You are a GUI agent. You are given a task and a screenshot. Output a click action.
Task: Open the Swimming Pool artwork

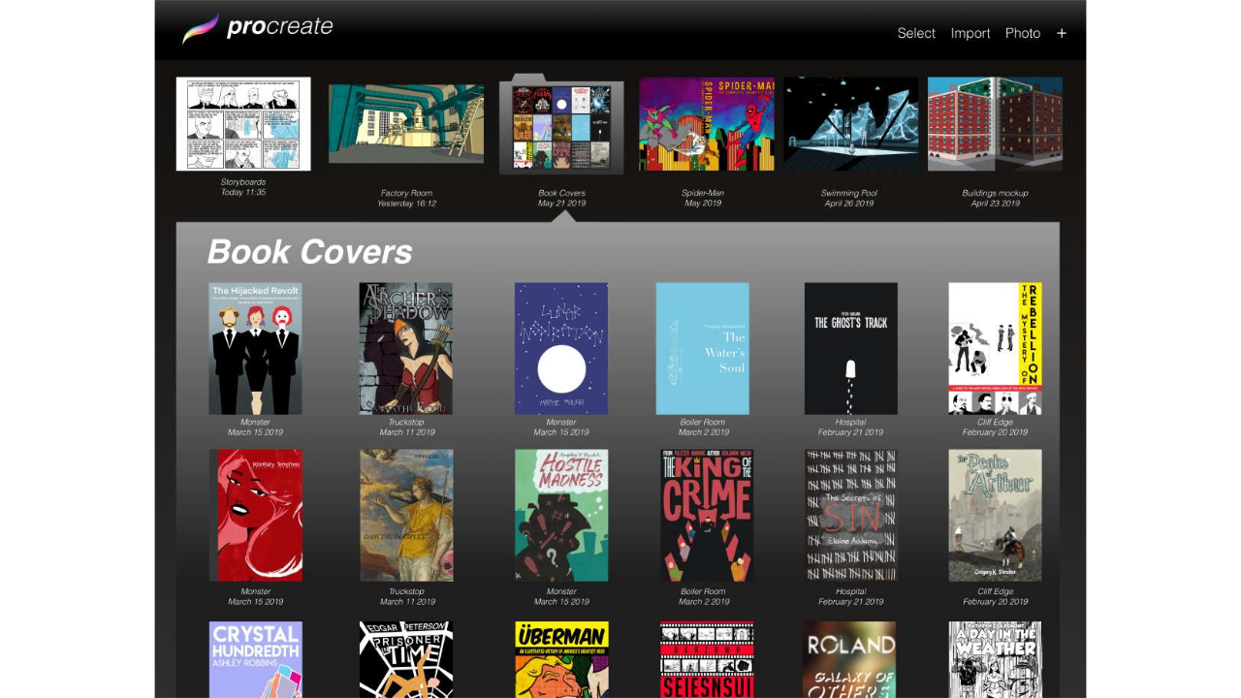coord(850,123)
